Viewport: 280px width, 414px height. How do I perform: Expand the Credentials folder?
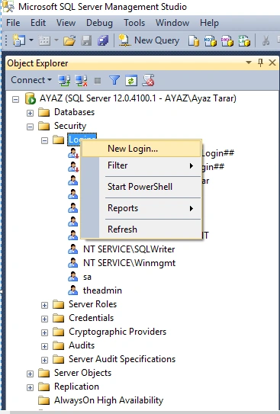click(x=45, y=319)
